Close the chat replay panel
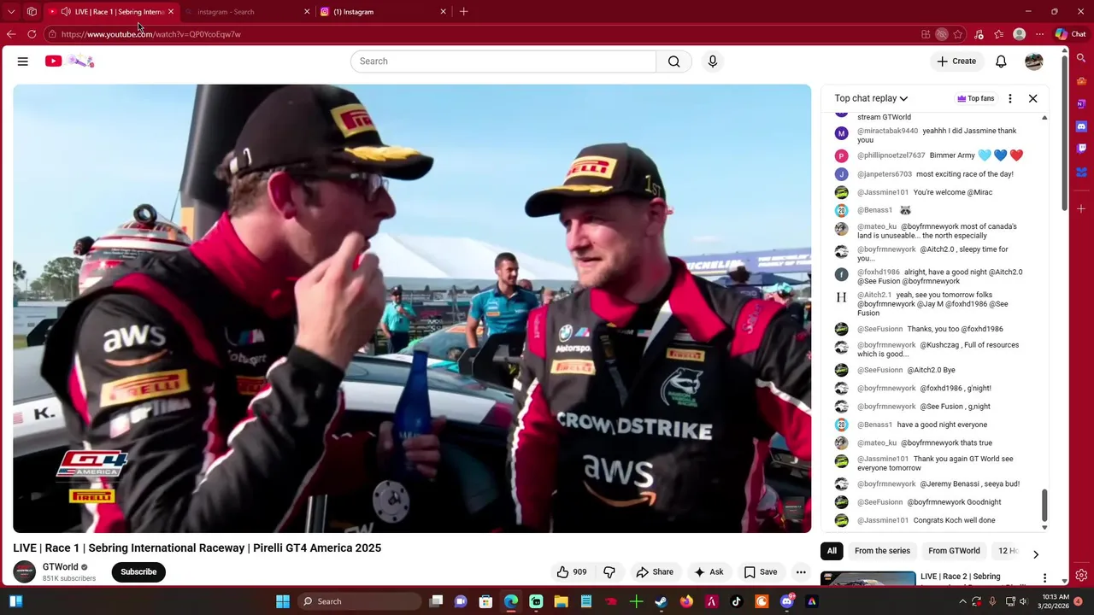 click(x=1032, y=98)
